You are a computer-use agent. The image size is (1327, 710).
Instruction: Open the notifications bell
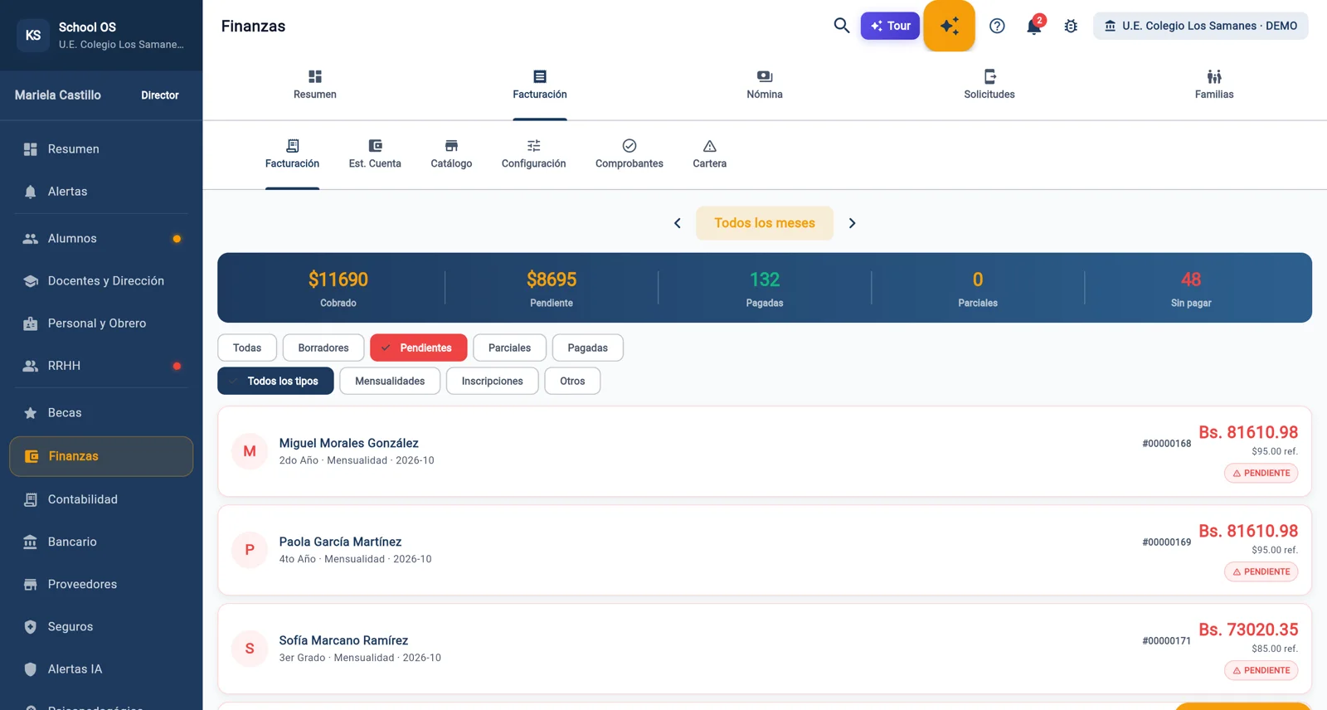tap(1033, 26)
